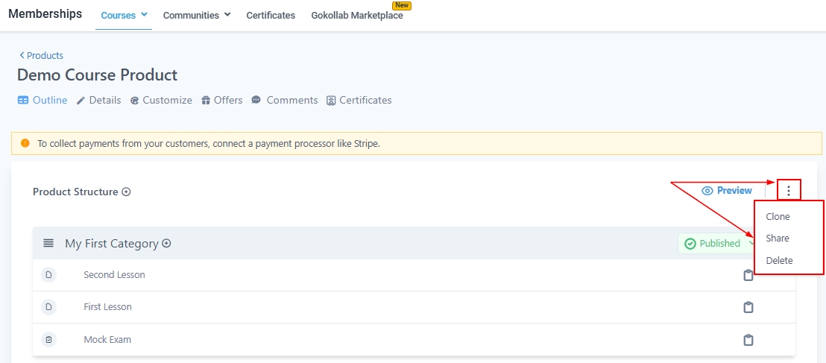
Task: Select Delete from the options menu
Action: (779, 261)
